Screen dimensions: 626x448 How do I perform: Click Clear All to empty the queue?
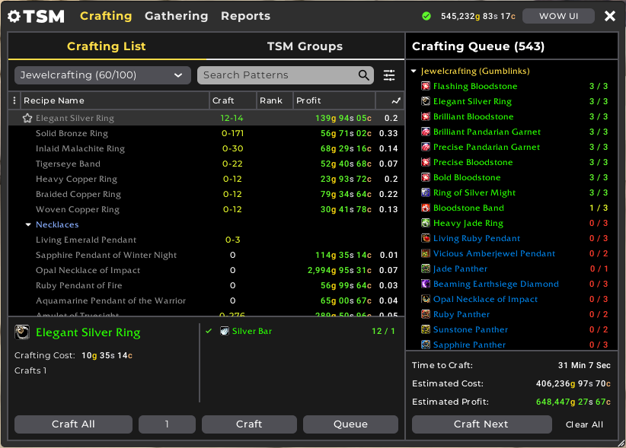coord(584,424)
